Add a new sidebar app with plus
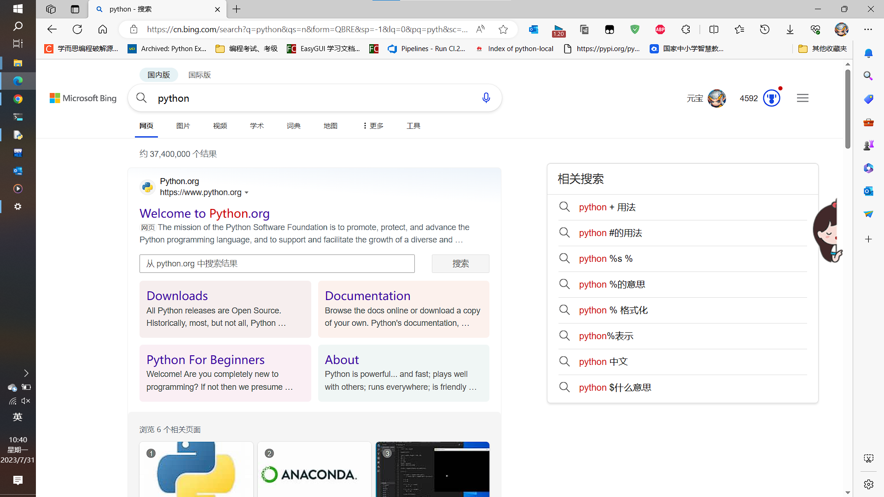The width and height of the screenshot is (884, 497). pos(868,239)
